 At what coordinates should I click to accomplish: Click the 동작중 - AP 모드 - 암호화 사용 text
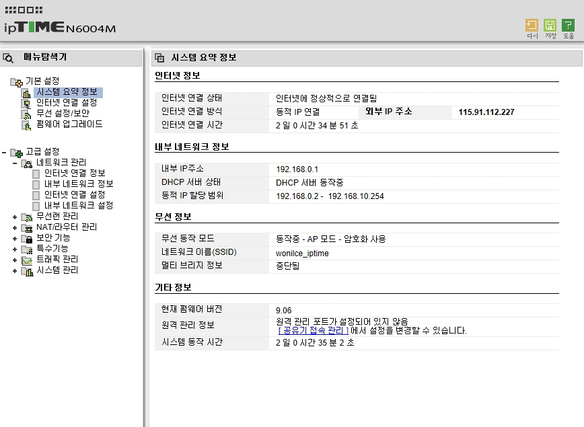click(x=331, y=239)
